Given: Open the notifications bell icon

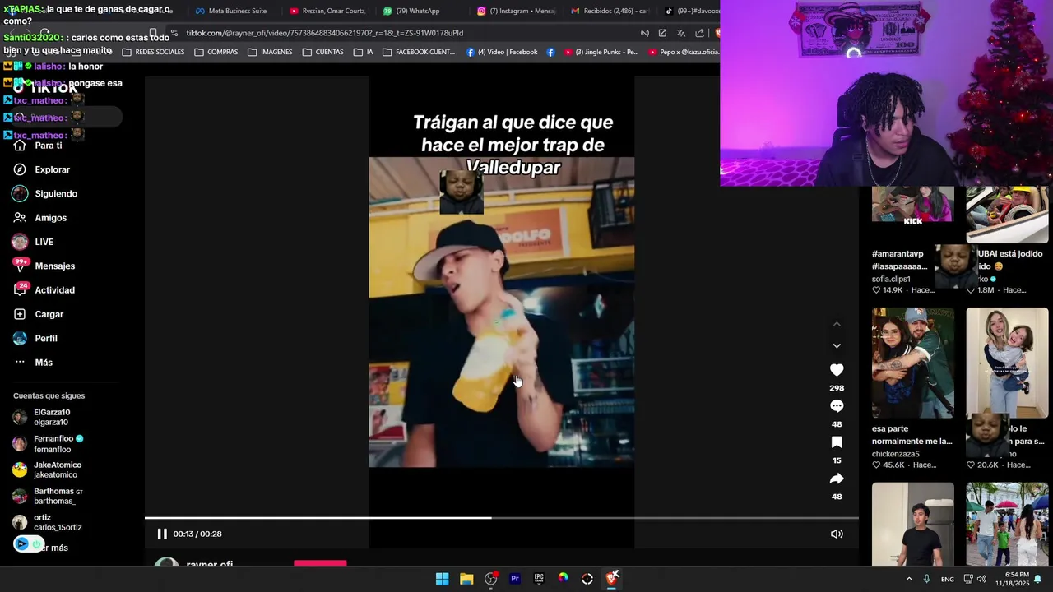Looking at the screenshot, I should (x=1037, y=579).
